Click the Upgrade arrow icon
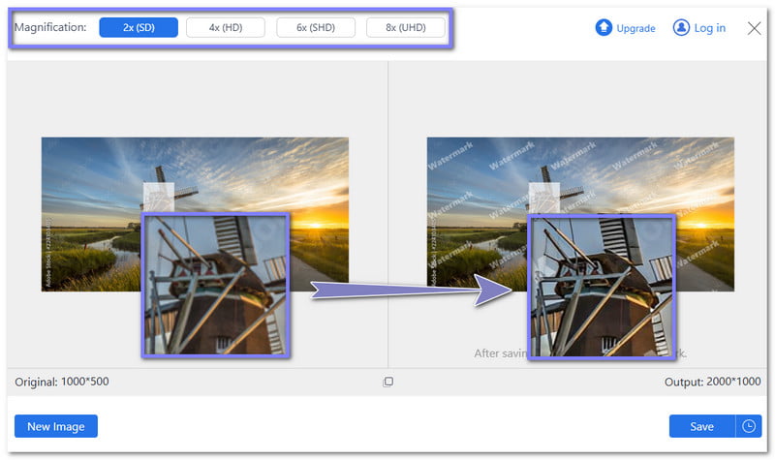The height and width of the screenshot is (460, 775). pos(604,28)
